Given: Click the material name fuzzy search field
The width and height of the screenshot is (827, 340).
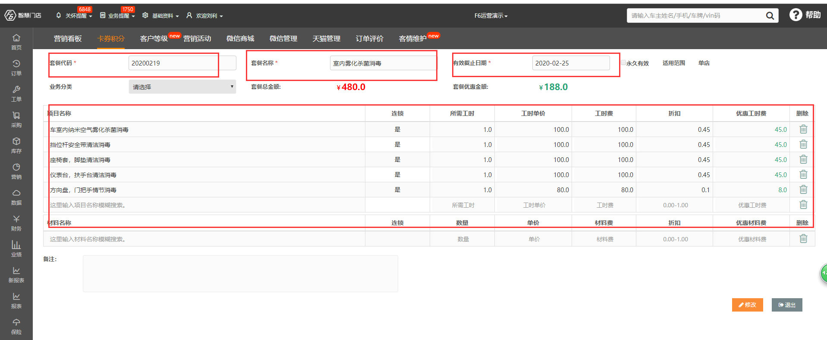Looking at the screenshot, I should click(204, 239).
